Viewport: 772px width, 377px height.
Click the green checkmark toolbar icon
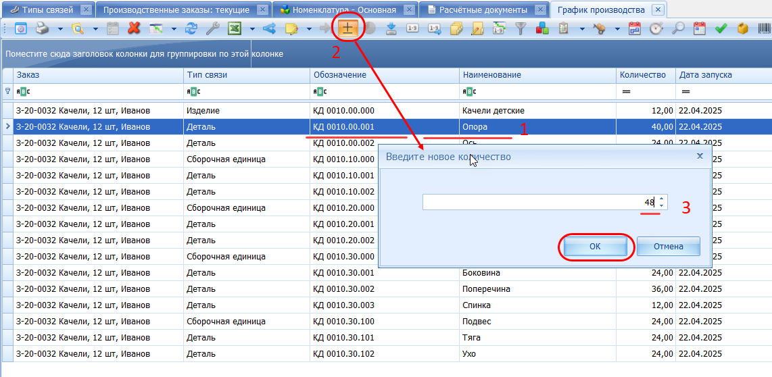(x=721, y=29)
